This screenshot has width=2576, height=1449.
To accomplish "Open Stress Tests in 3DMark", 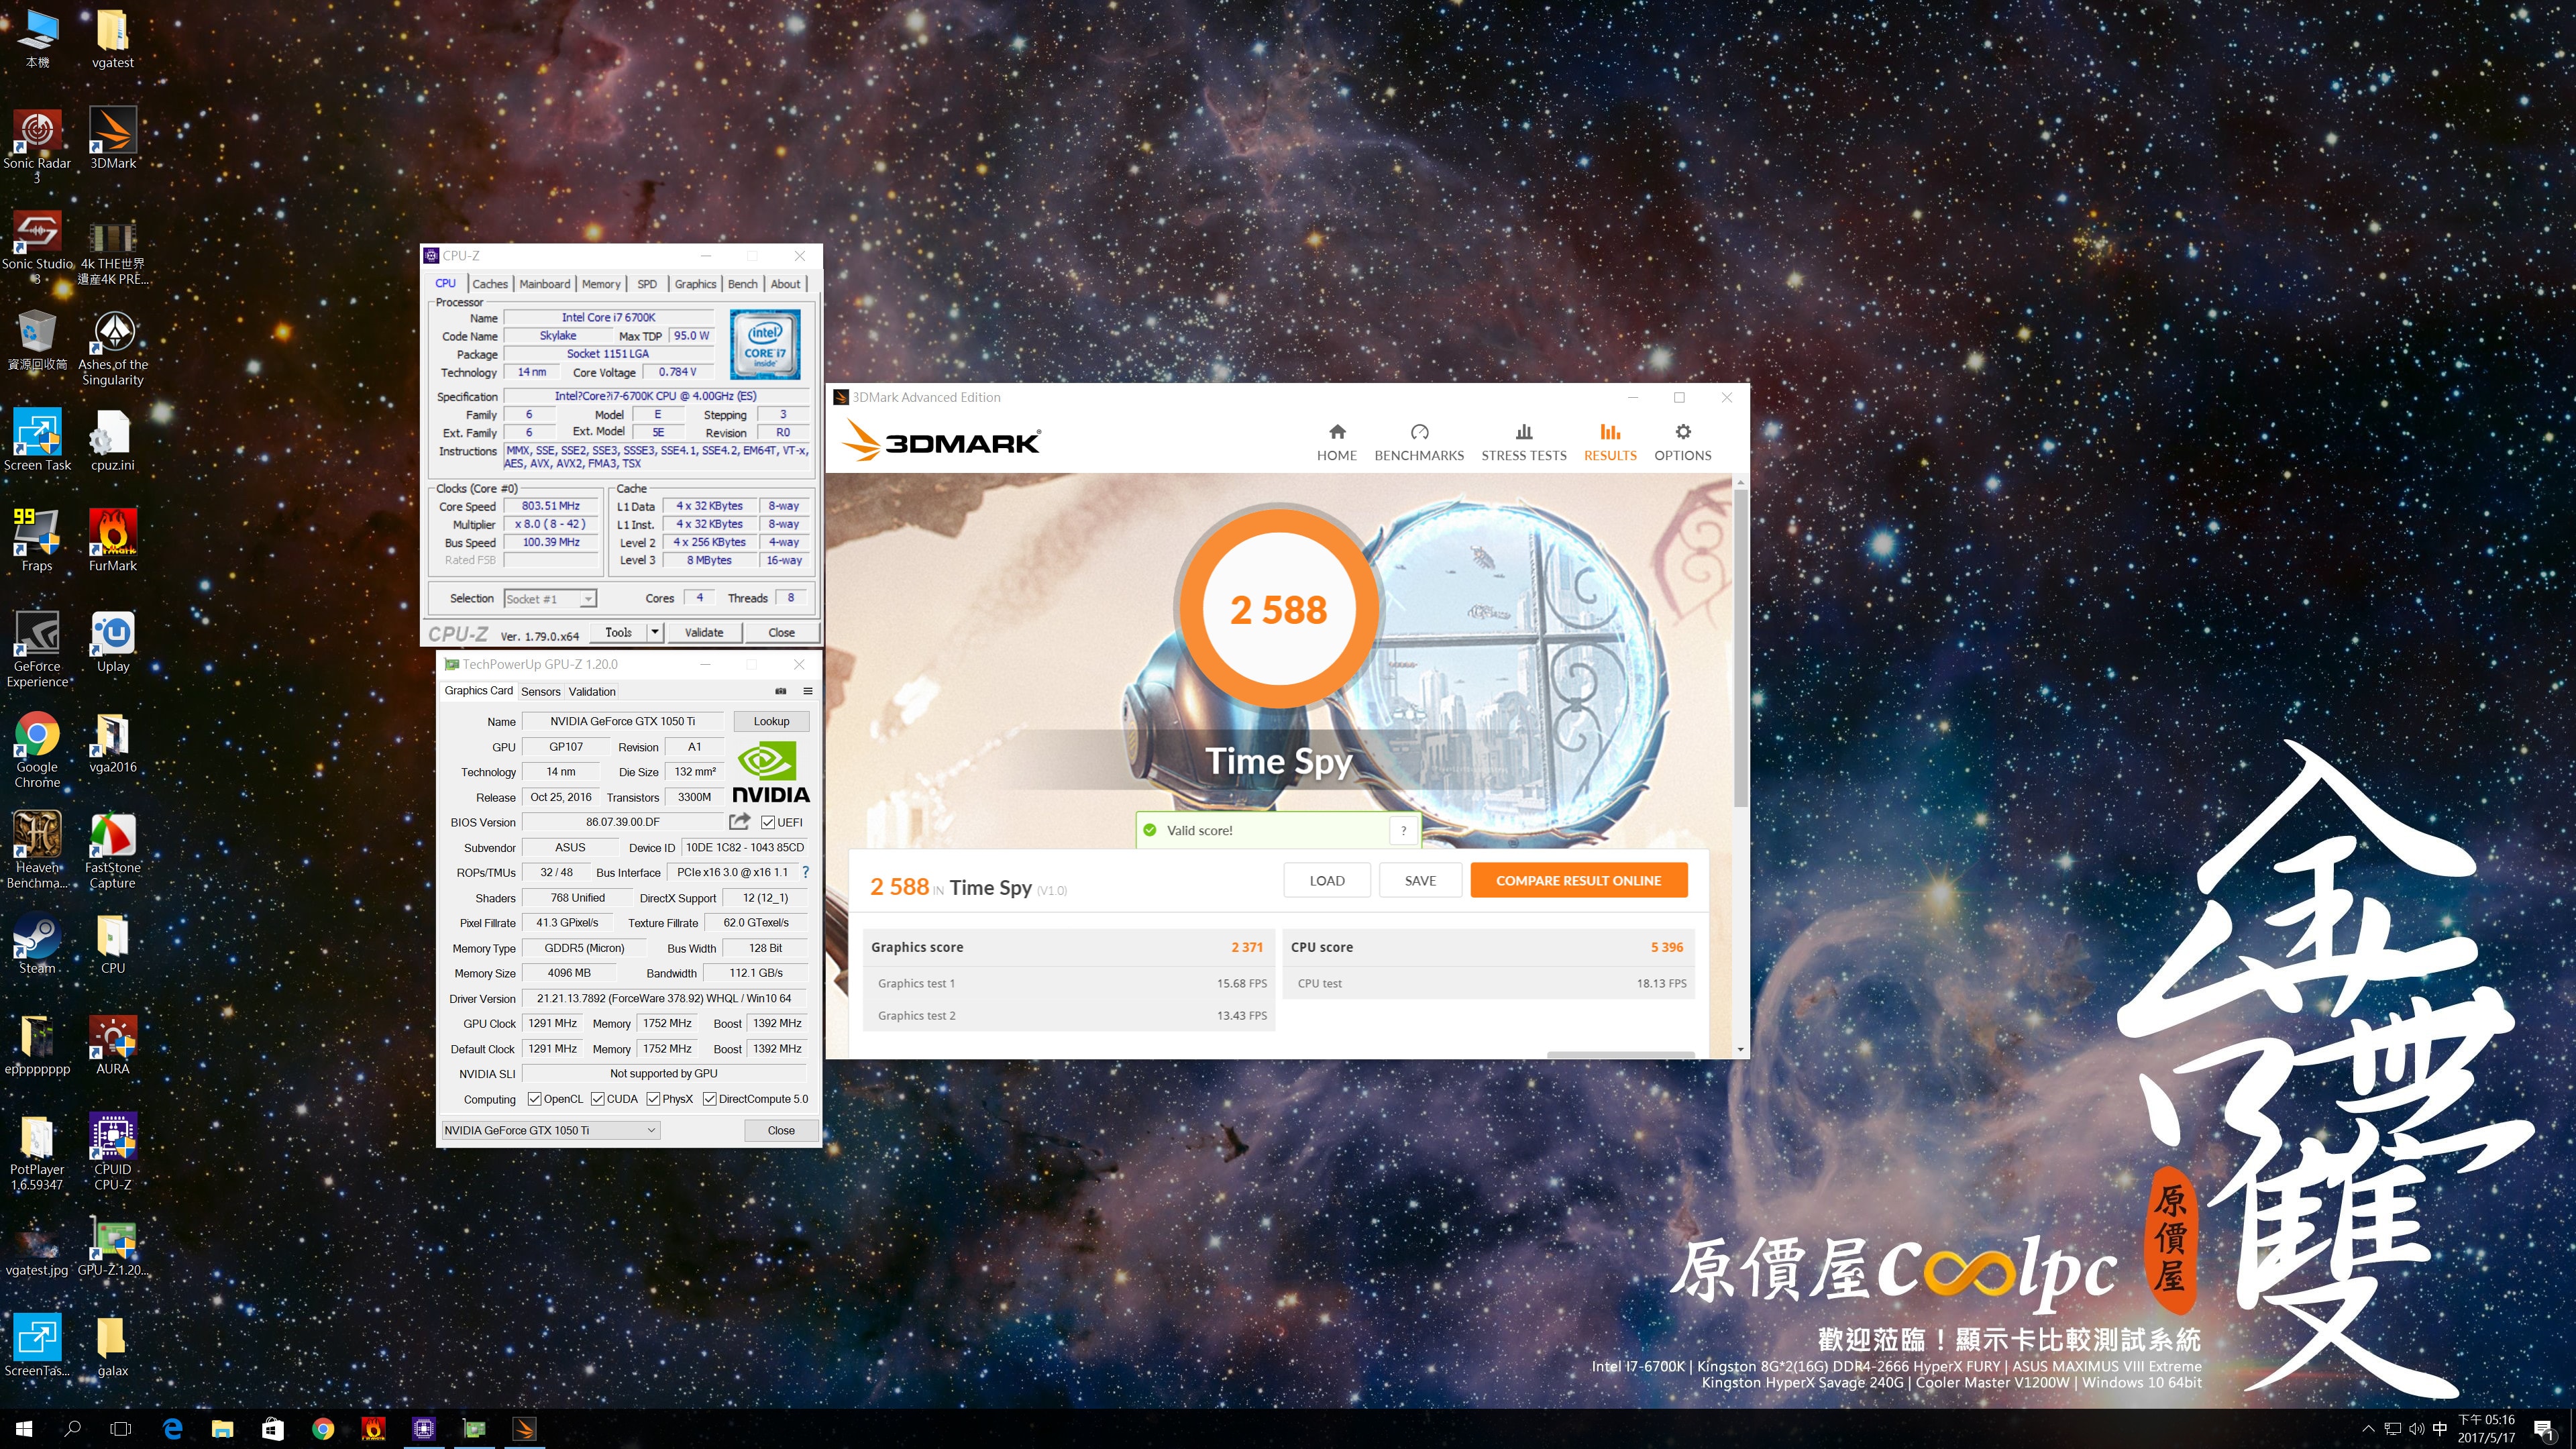I will click(1523, 442).
